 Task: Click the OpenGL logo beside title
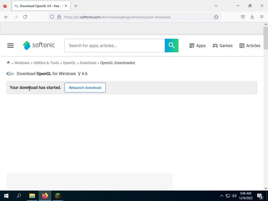click(x=10, y=74)
